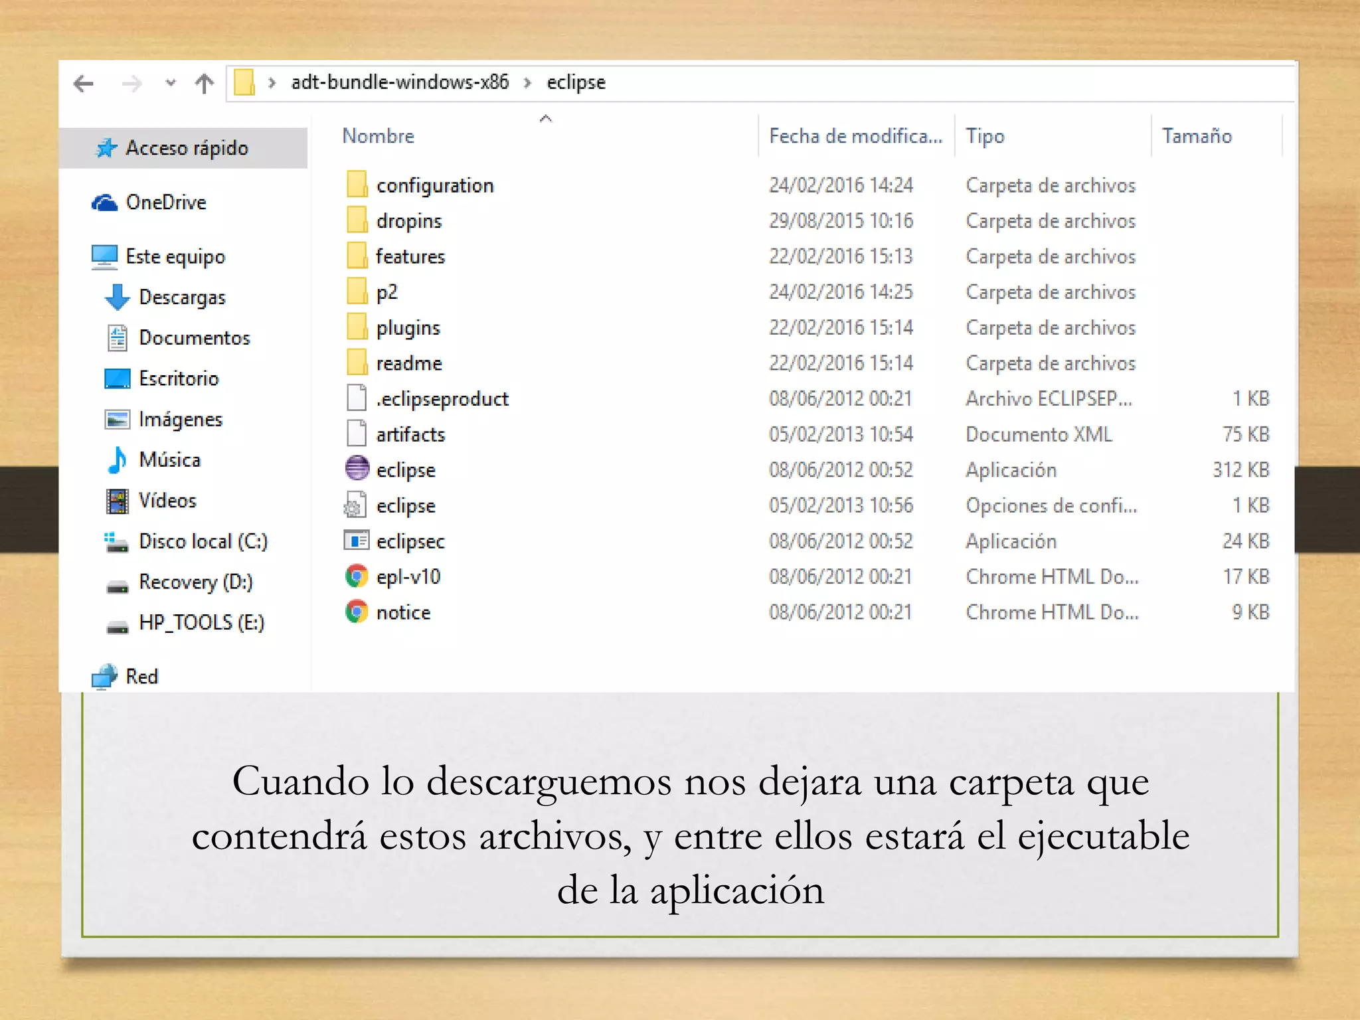Click the Vídeos film icon
Screen dimensions: 1360x1020
click(118, 501)
